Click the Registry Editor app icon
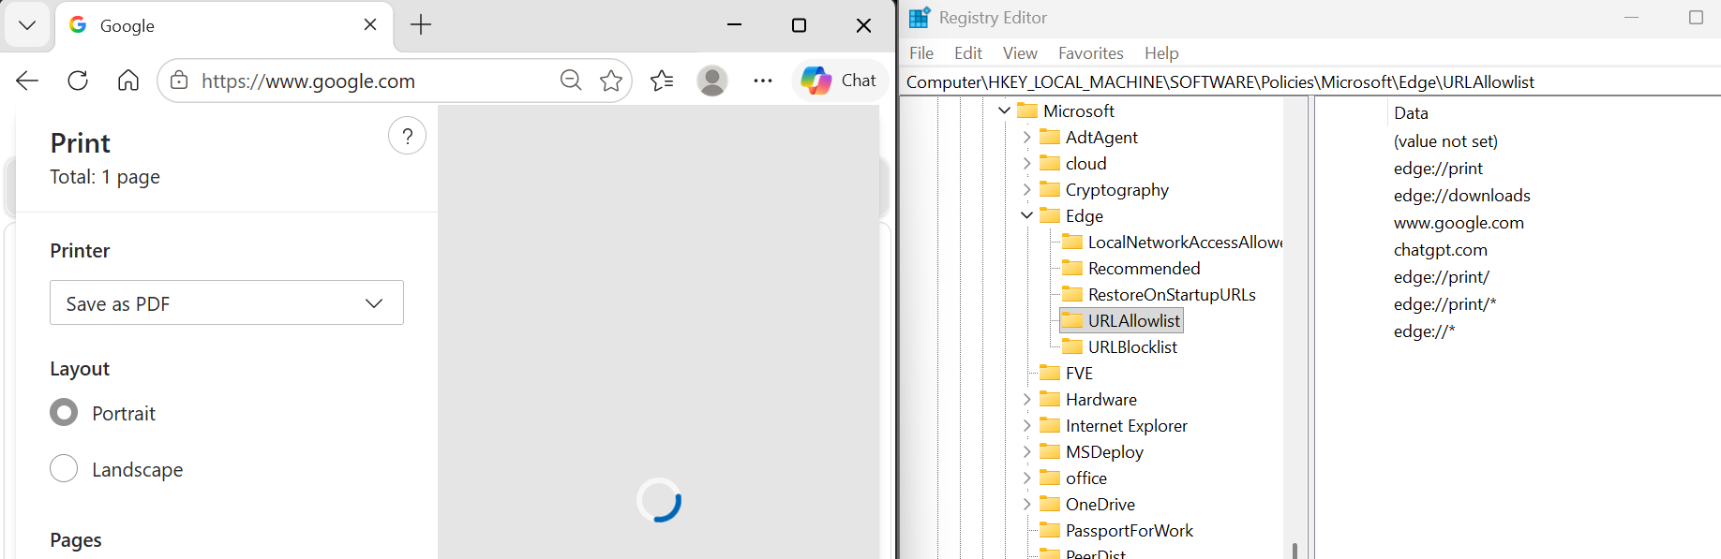 pyautogui.click(x=920, y=18)
